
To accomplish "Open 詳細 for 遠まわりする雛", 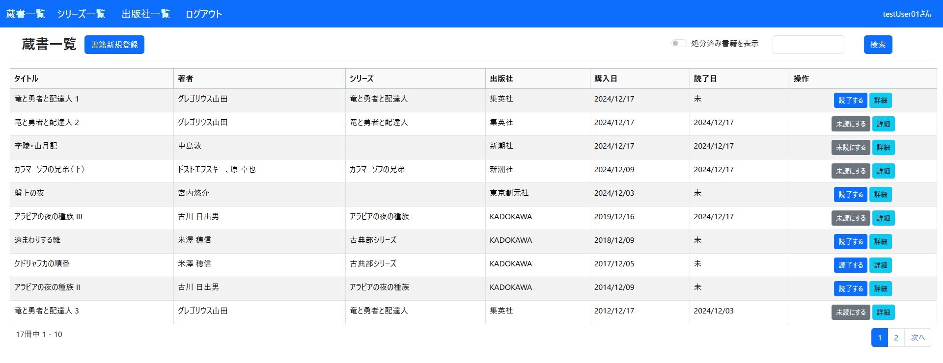I will [881, 242].
